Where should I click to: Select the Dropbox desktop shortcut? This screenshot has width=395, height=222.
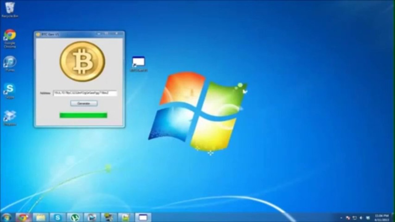coord(10,118)
